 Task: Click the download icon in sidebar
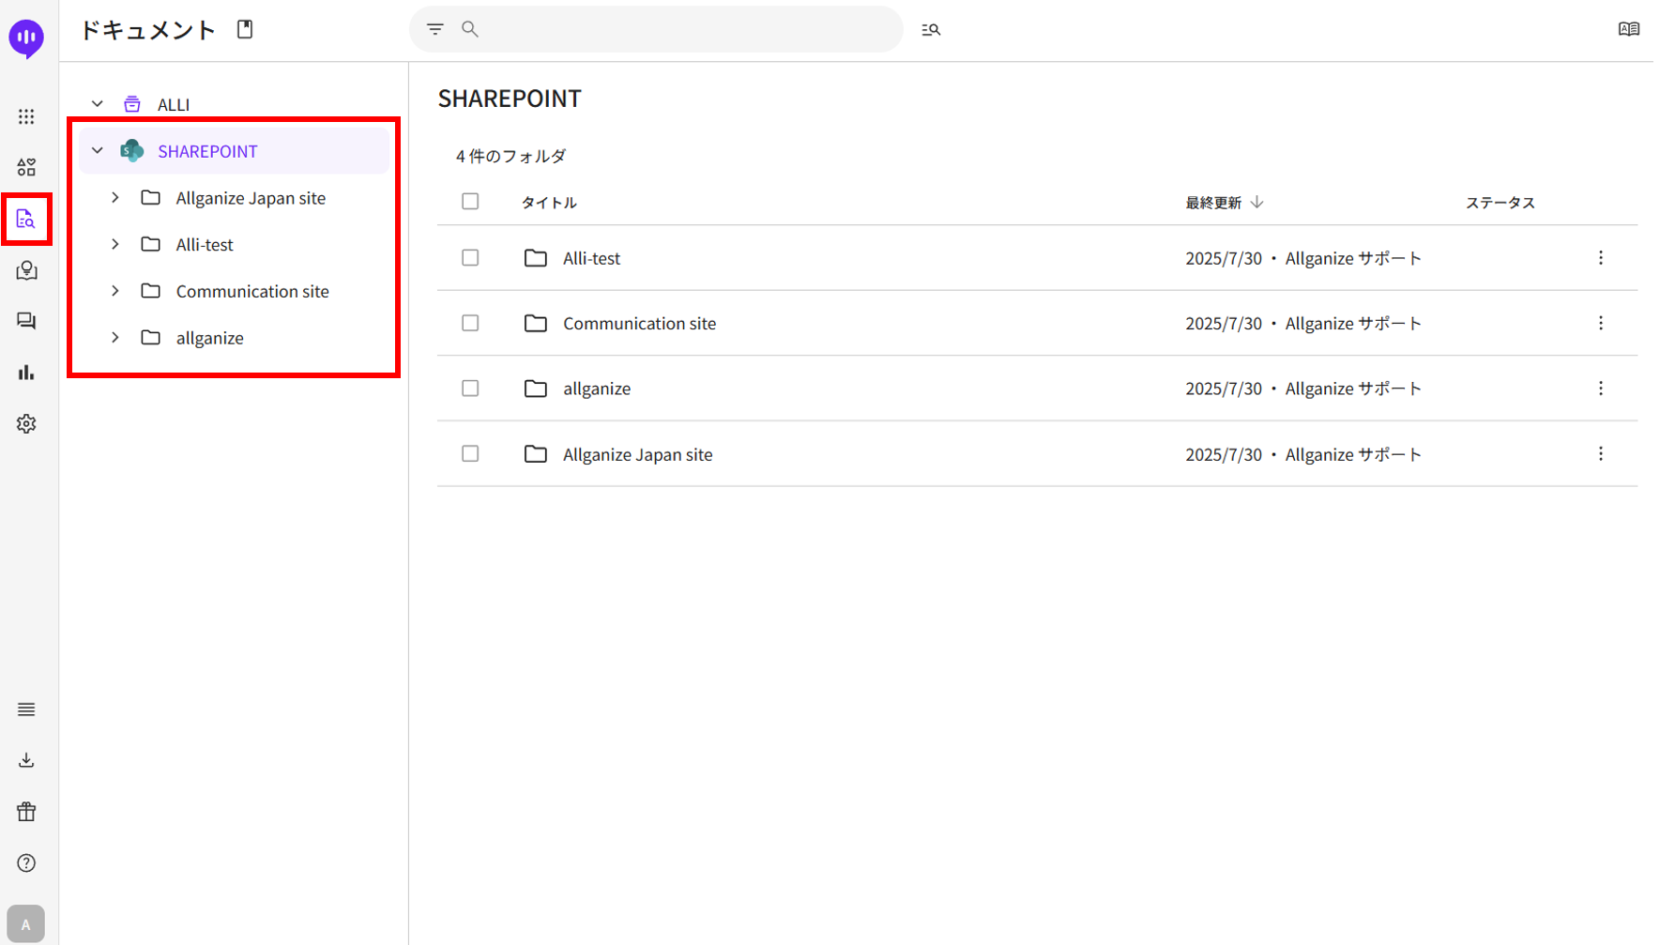[x=26, y=760]
